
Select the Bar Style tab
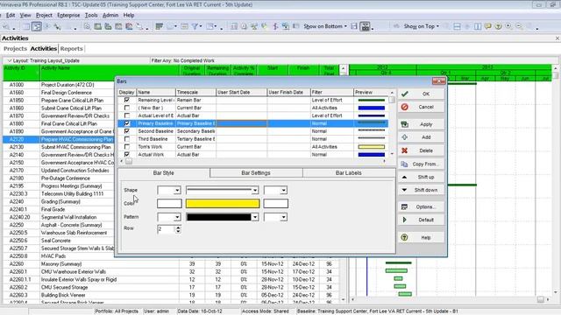[x=164, y=173]
